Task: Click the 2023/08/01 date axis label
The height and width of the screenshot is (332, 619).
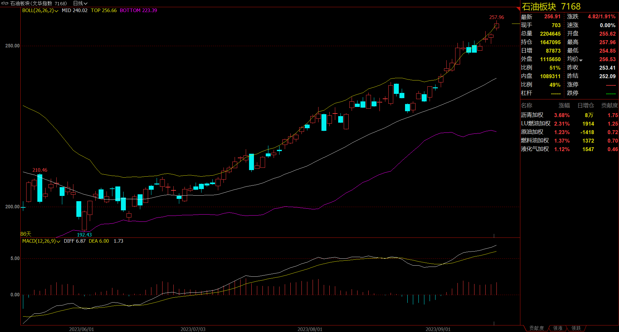Action: tap(310, 329)
